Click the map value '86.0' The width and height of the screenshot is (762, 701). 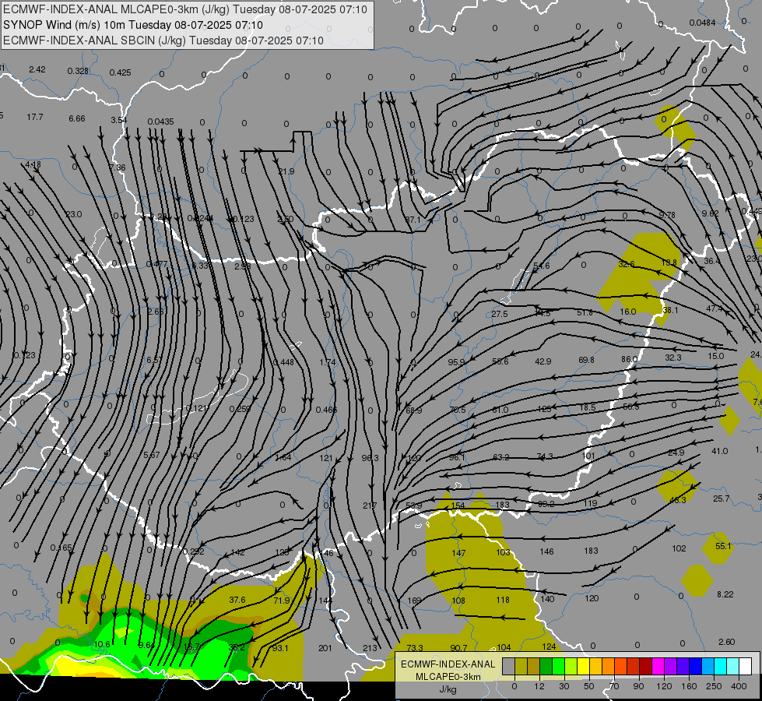(x=629, y=359)
